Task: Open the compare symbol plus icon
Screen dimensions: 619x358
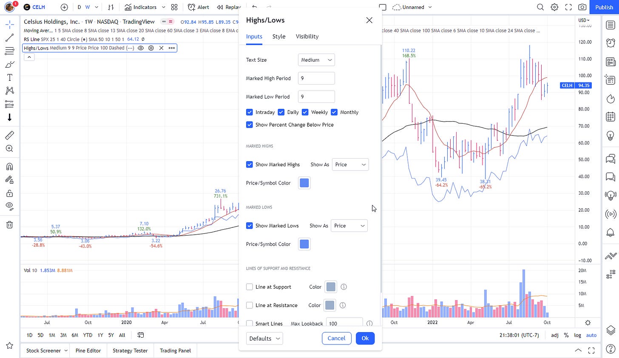Action: [64, 7]
